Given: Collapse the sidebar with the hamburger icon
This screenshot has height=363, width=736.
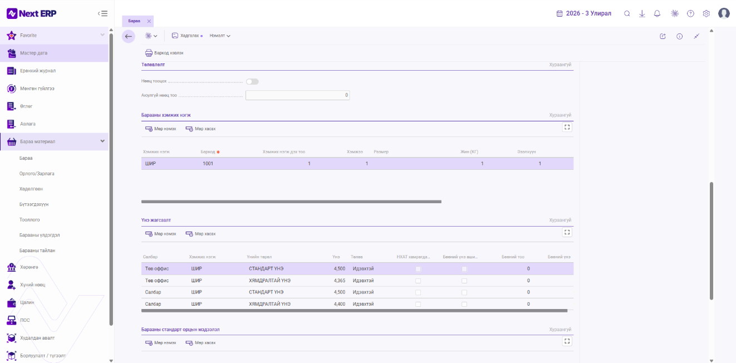Looking at the screenshot, I should [x=102, y=13].
